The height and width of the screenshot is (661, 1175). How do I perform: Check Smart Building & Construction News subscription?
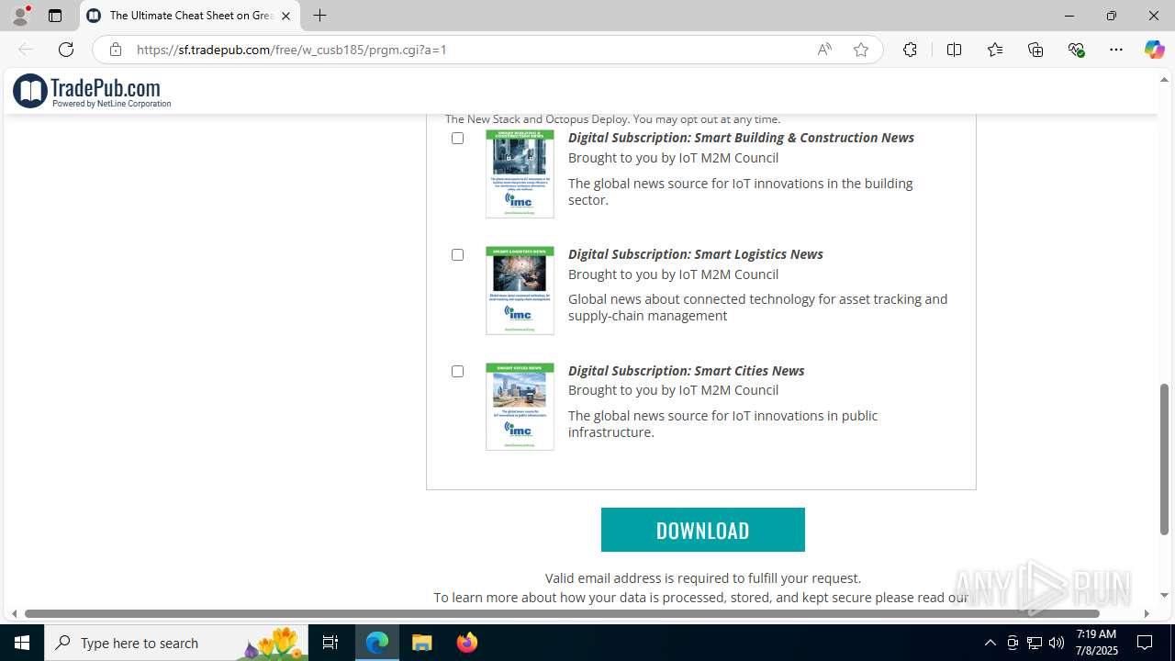pos(457,138)
